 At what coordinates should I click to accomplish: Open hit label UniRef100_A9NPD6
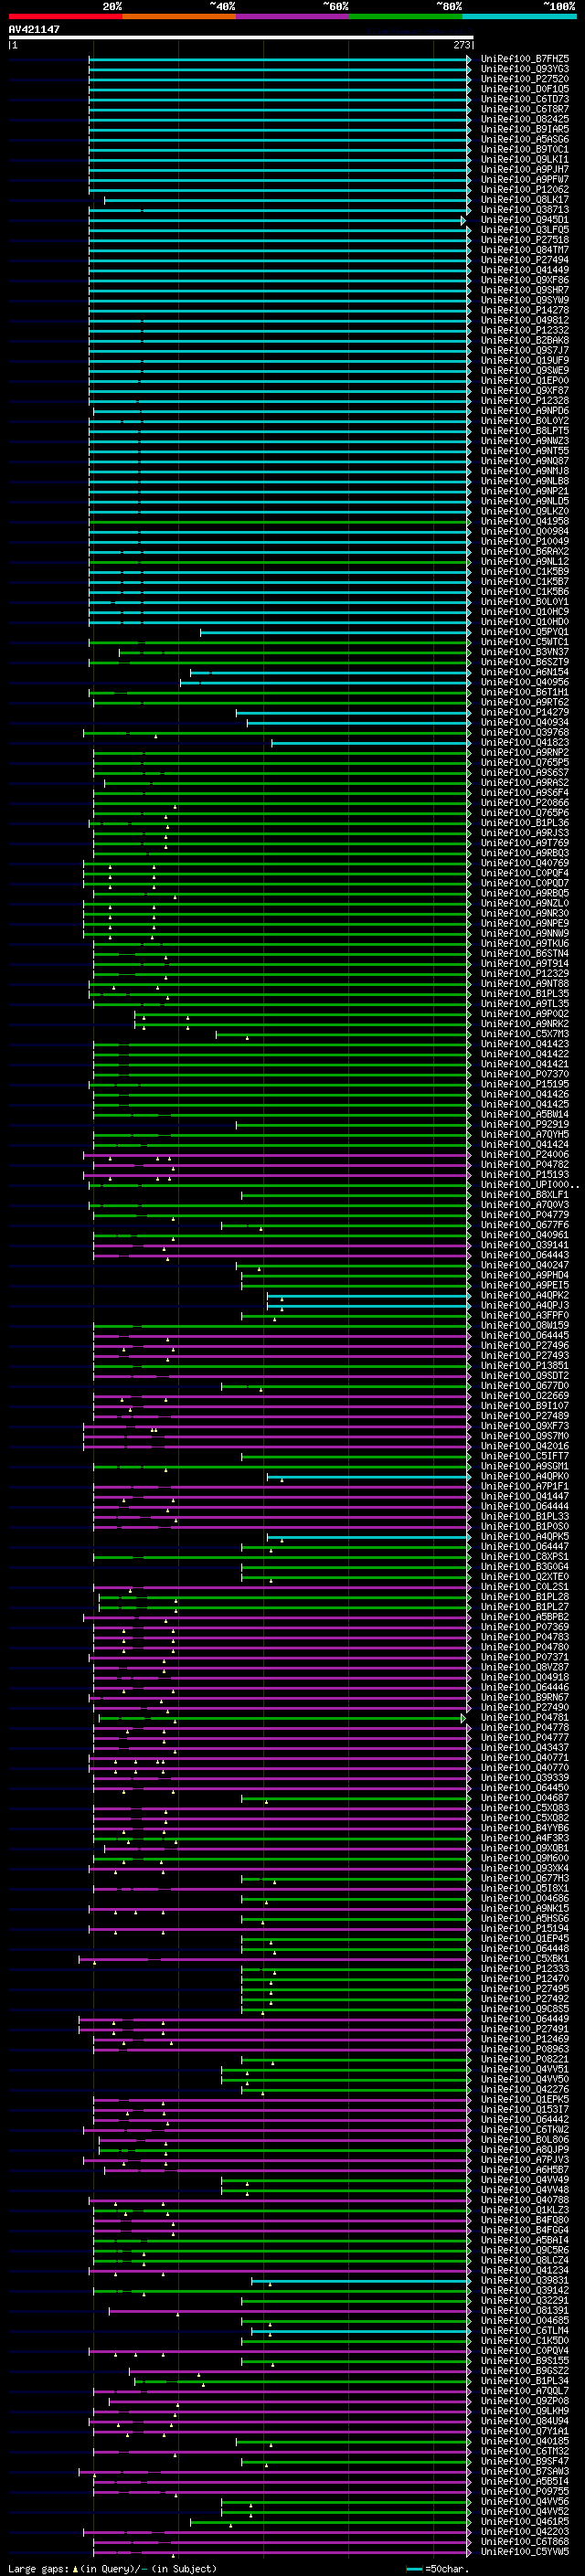(525, 410)
